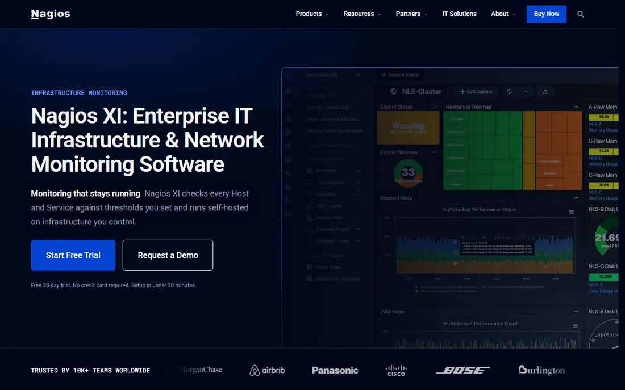Click the Nagios XI main heading
625x390 pixels.
click(x=147, y=140)
